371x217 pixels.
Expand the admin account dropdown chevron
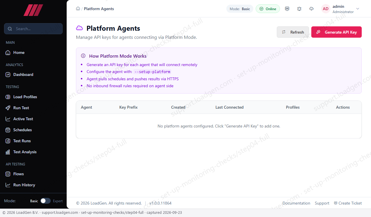[358, 9]
